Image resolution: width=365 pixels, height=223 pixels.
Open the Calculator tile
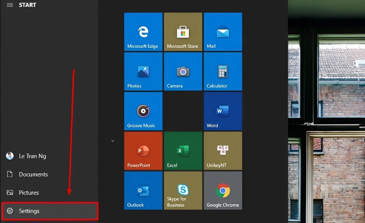(x=223, y=71)
